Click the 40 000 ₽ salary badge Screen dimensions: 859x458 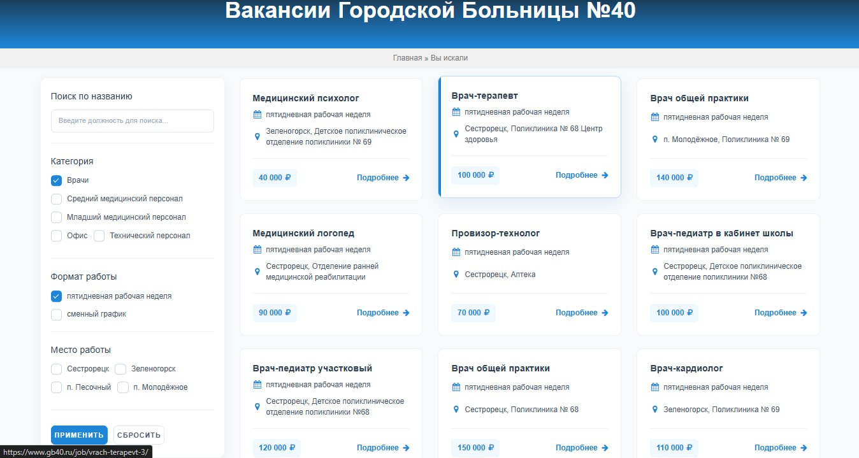point(275,178)
